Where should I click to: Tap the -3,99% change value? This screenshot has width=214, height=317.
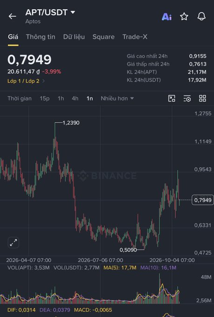[52, 72]
